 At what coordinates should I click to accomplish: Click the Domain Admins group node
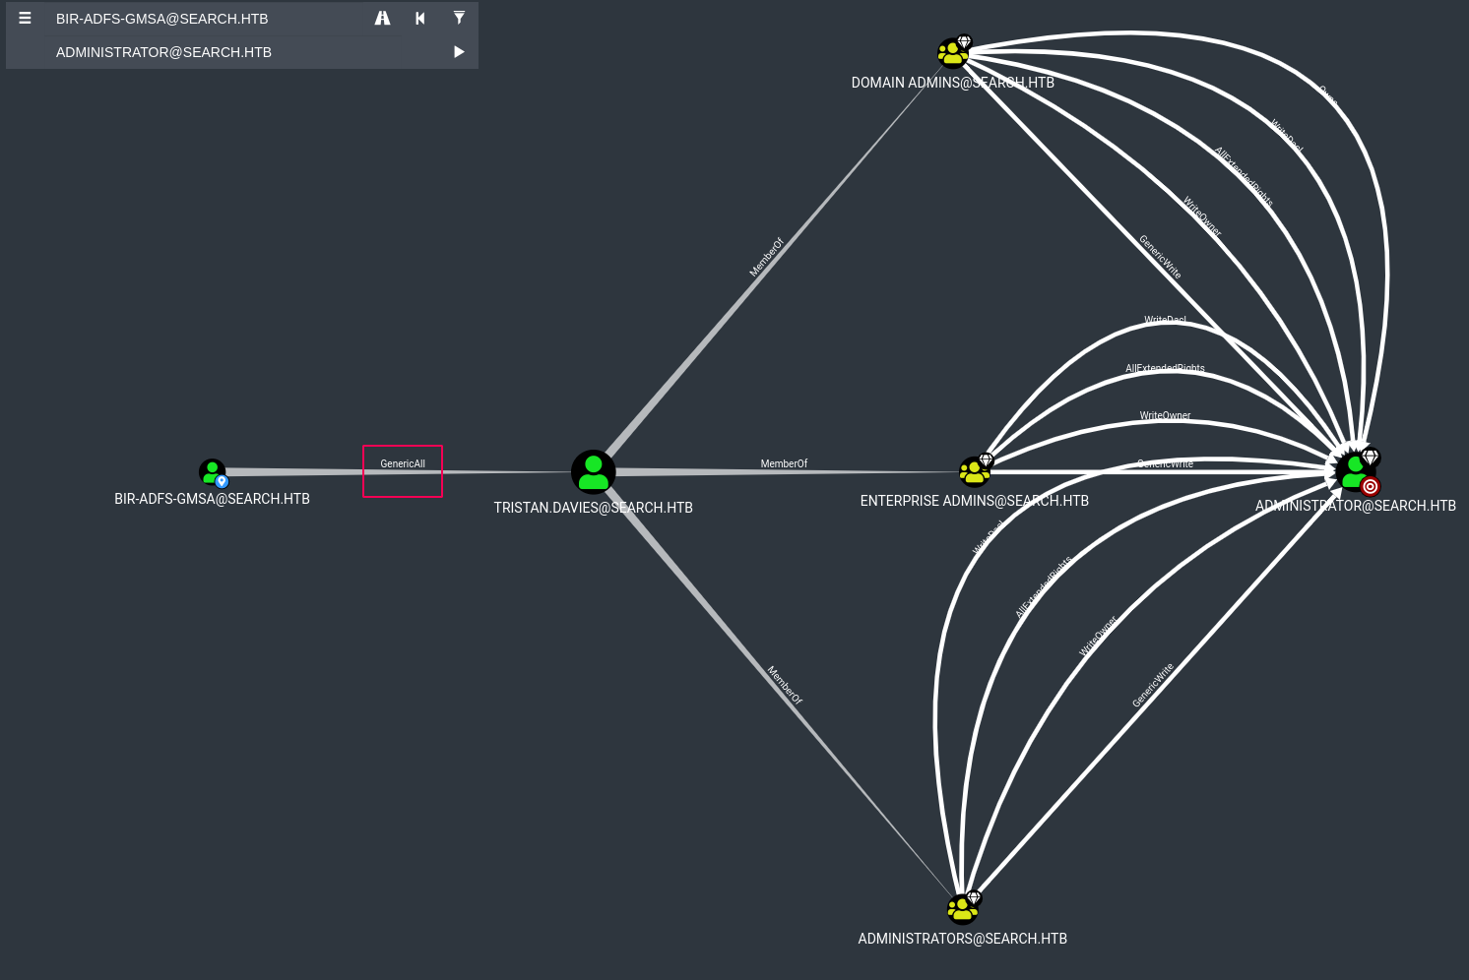[x=953, y=52]
